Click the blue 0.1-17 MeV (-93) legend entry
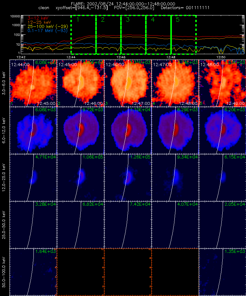Image resolution: width=246 pixels, height=296 pixels. pos(47,31)
